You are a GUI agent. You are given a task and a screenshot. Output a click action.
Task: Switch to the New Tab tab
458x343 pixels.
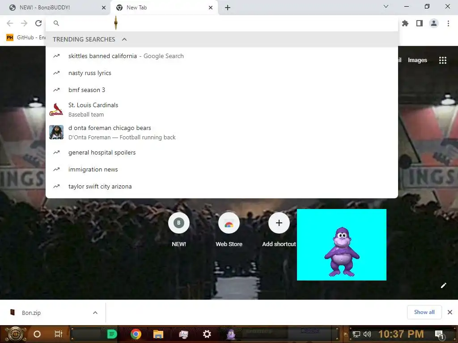164,8
